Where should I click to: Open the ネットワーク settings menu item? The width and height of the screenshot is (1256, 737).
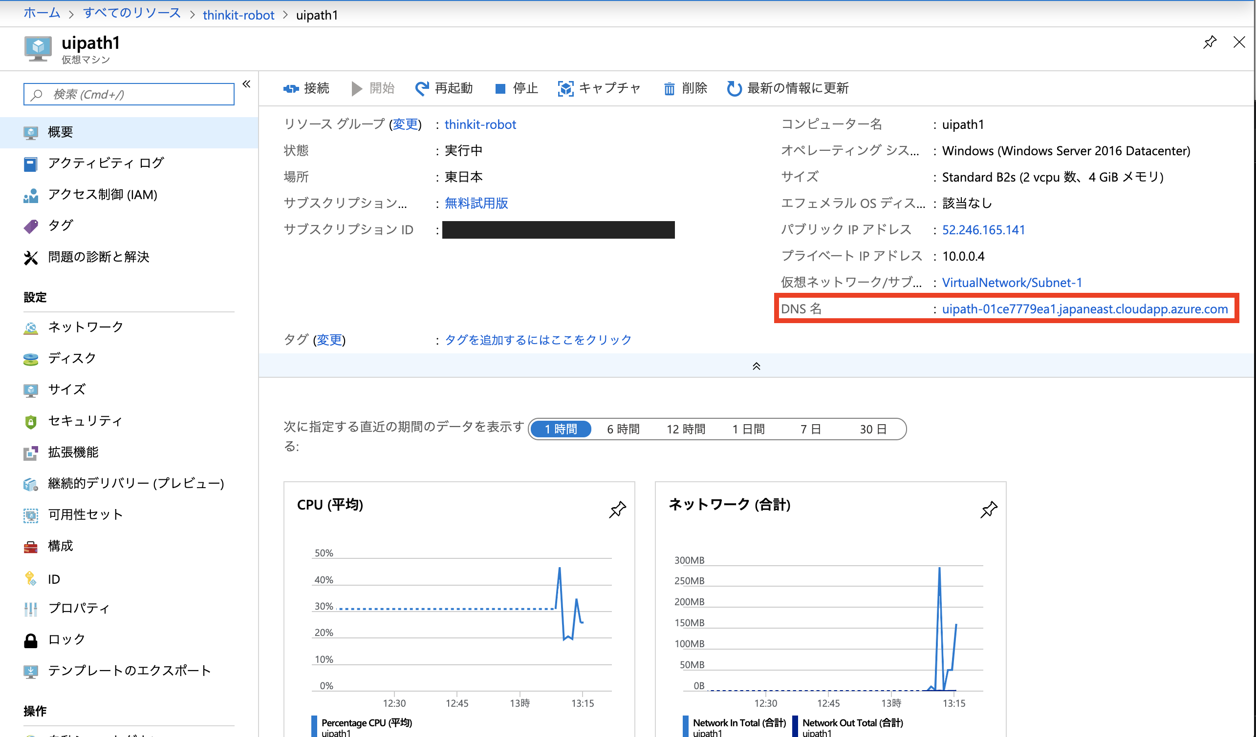click(x=85, y=327)
